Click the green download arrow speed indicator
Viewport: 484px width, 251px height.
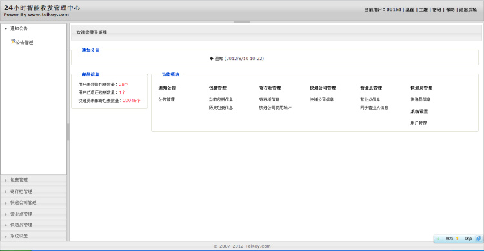pos(438,239)
